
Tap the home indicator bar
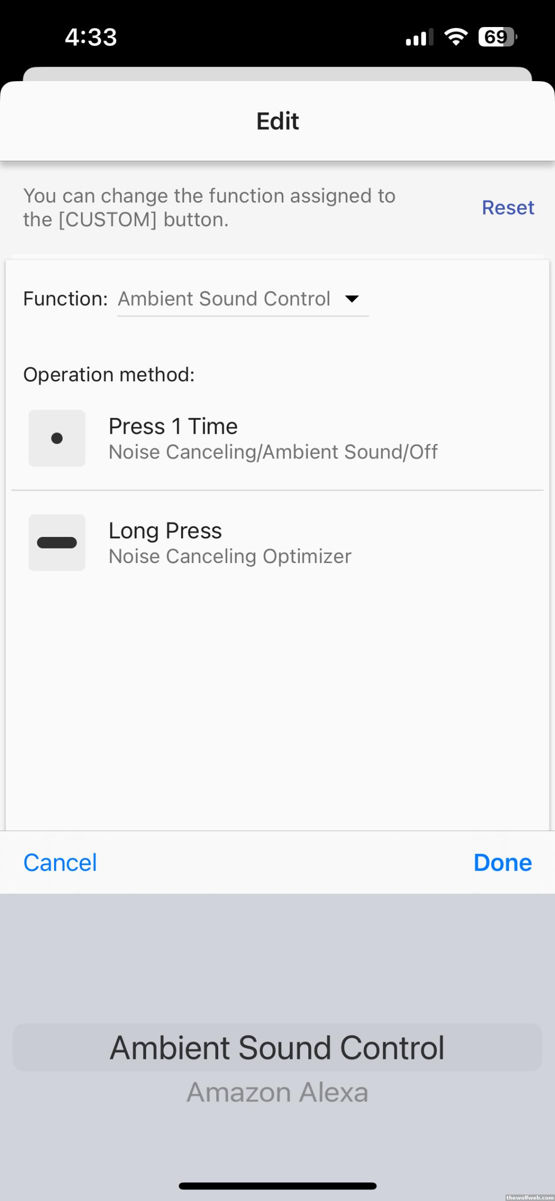277,1186
